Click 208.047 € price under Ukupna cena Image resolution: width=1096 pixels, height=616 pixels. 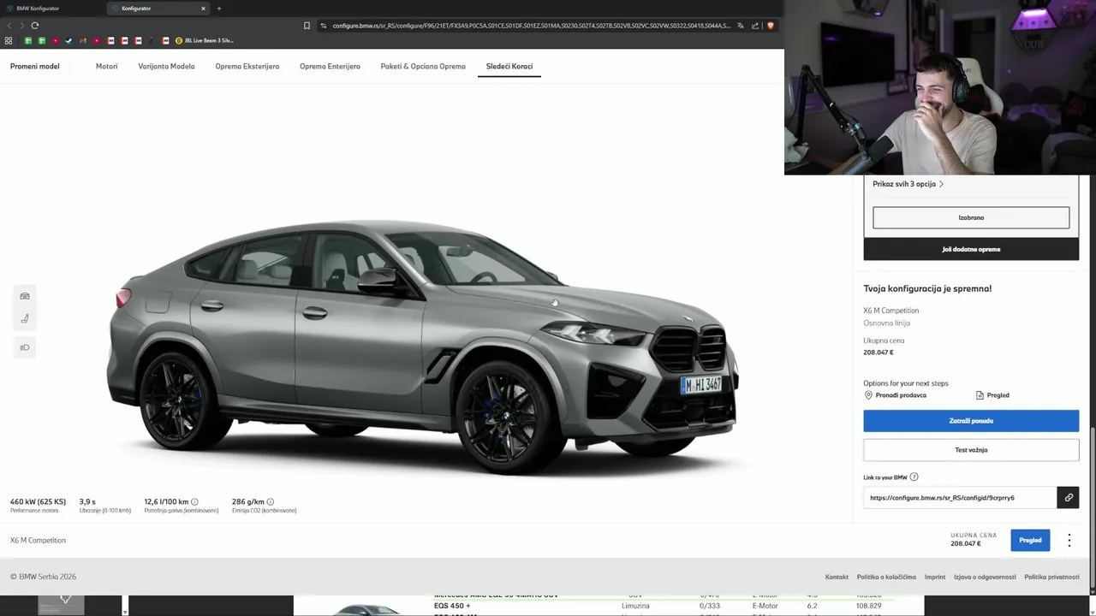tap(879, 352)
